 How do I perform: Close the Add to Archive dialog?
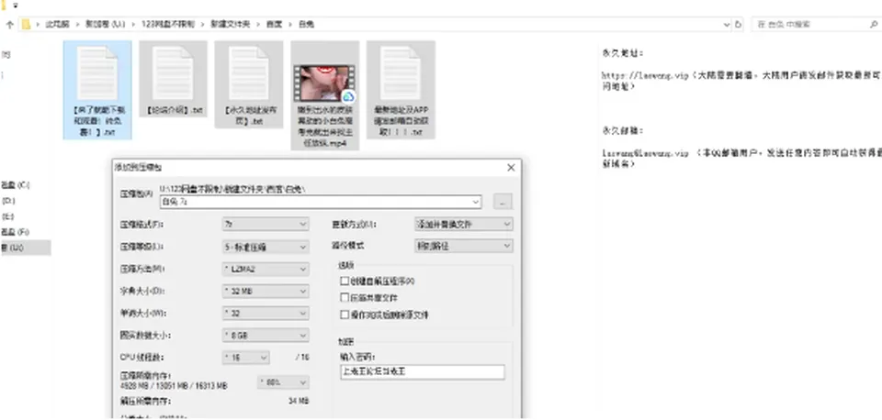(x=511, y=167)
